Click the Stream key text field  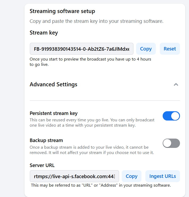point(82,49)
